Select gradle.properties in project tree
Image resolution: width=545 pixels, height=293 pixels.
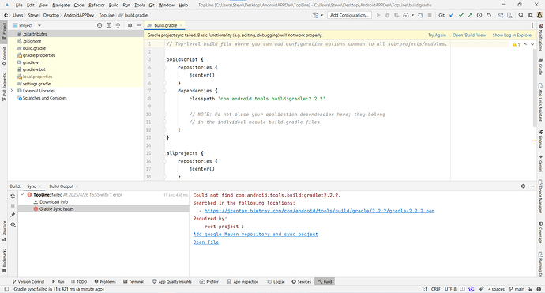[x=39, y=55]
